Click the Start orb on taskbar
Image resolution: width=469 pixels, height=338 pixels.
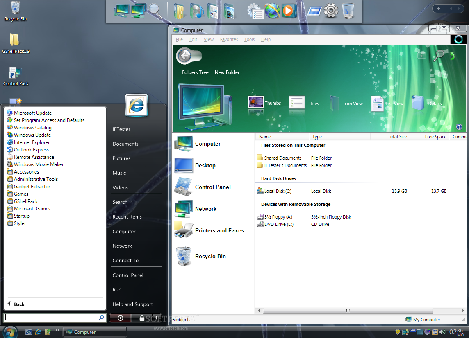10,332
